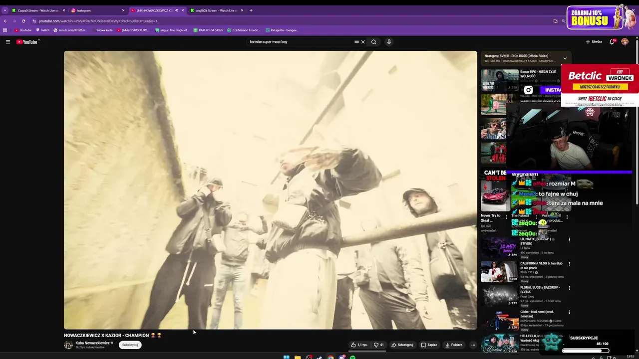Click the Utwórz create button

tap(594, 42)
